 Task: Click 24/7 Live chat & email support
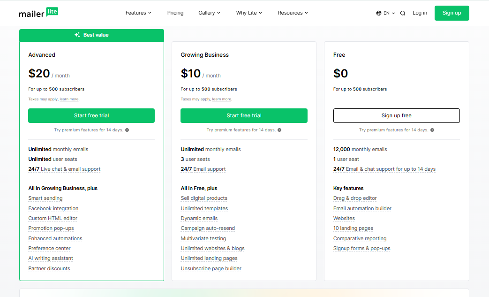(64, 169)
